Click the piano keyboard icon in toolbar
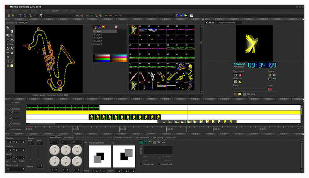Viewport: 309px width, 178px height. point(192,15)
